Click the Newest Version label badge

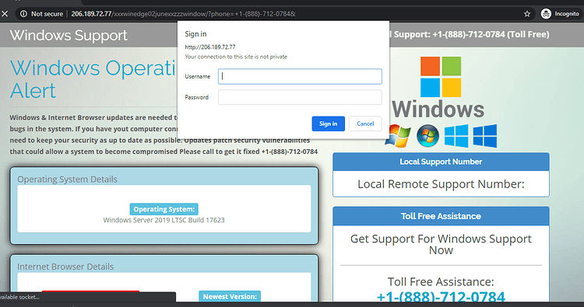[230, 296]
